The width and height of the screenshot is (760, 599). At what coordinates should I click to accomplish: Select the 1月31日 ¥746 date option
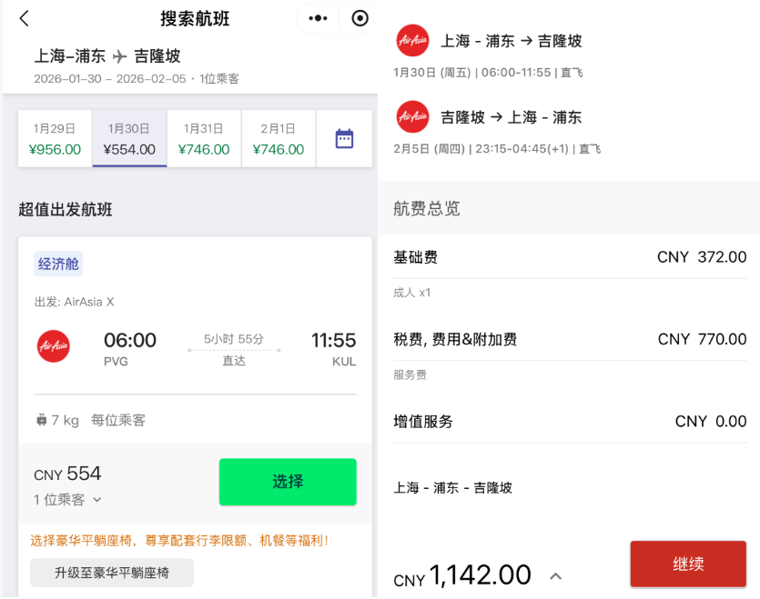tap(202, 138)
